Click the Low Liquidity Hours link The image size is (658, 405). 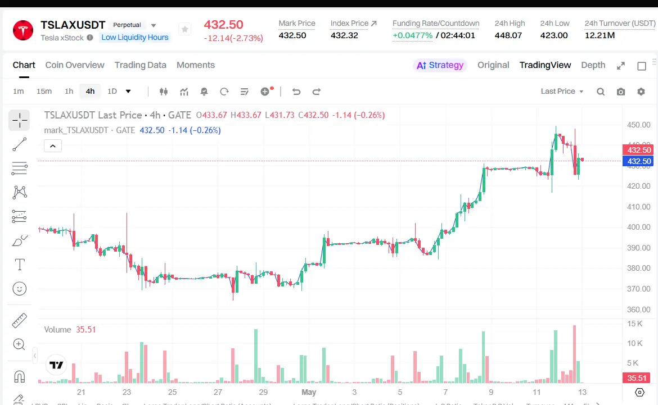click(135, 37)
